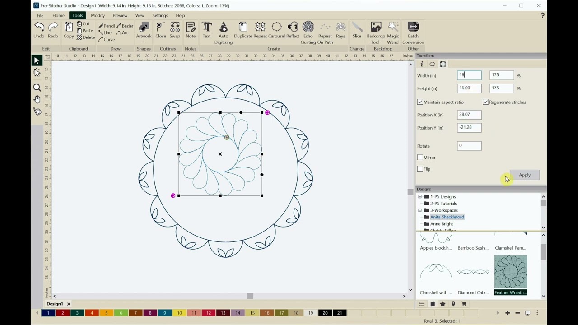The image size is (578, 325).
Task: Click the Apply button
Action: [x=524, y=175]
